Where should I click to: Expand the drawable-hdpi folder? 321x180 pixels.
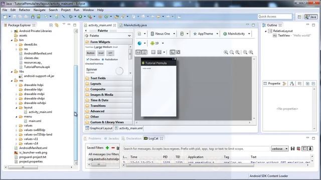click(17, 85)
